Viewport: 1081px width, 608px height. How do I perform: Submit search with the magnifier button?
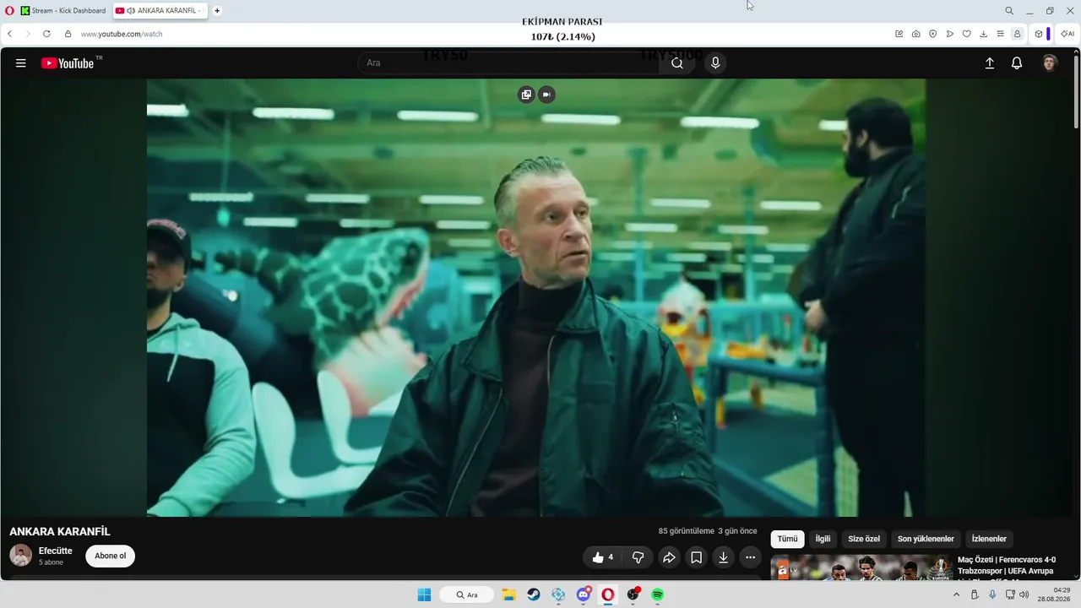pyautogui.click(x=677, y=63)
